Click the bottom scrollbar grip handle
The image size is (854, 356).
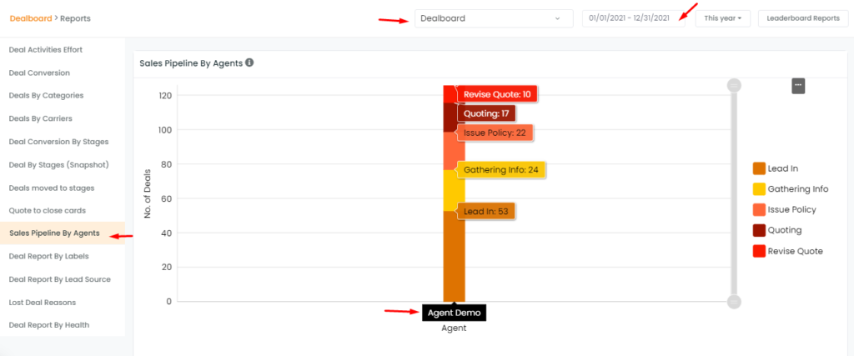point(734,302)
